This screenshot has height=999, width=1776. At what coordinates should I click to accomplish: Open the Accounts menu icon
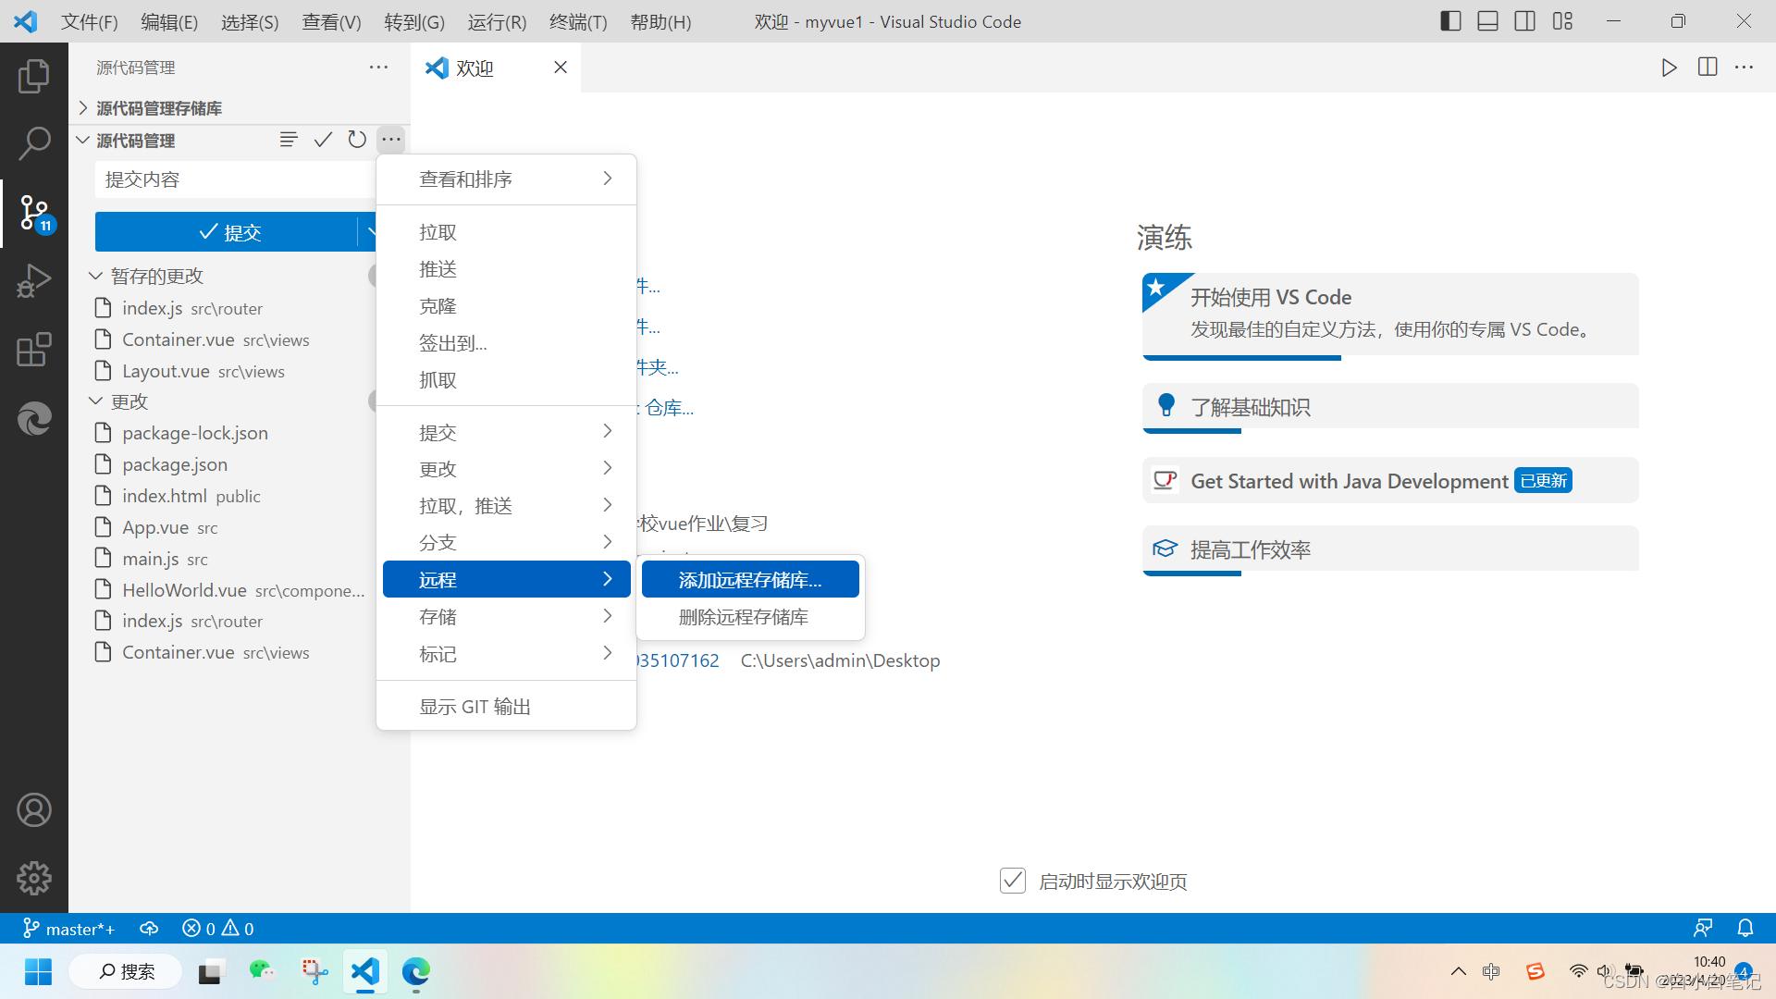click(34, 810)
